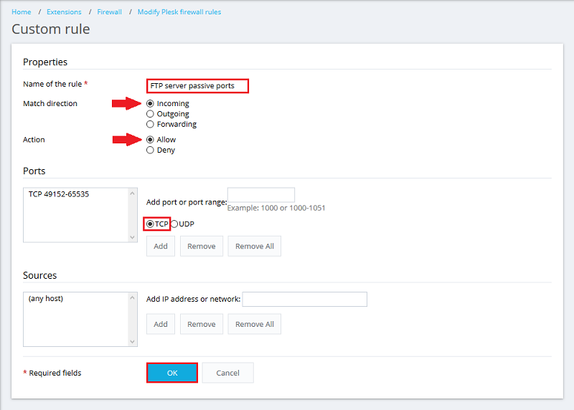Click down arrow of ports list scrollbar
Image resolution: width=574 pixels, height=410 pixels.
click(x=133, y=237)
